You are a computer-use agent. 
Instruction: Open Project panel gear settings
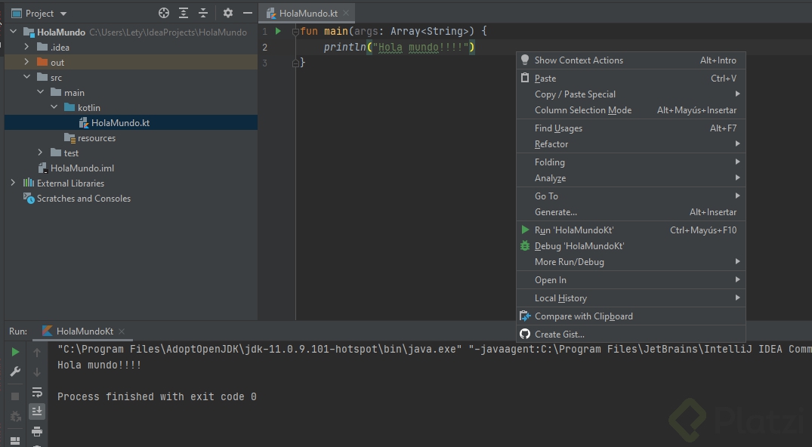(228, 14)
